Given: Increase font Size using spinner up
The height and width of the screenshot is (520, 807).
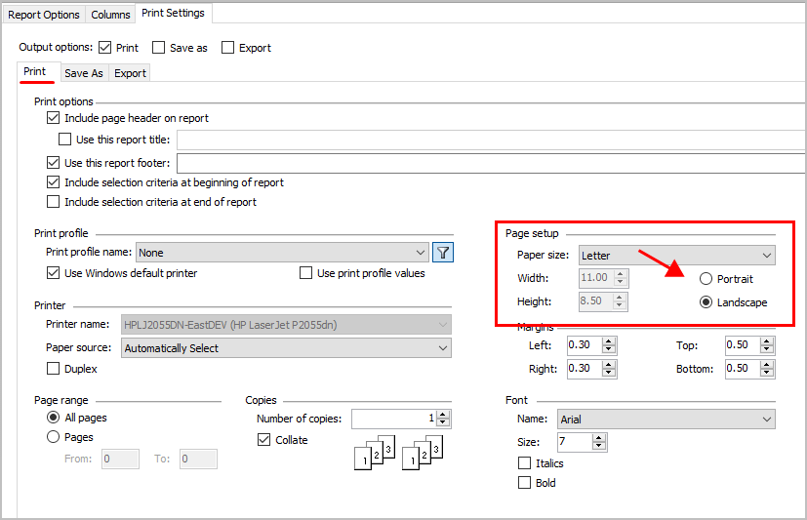Looking at the screenshot, I should click(601, 439).
